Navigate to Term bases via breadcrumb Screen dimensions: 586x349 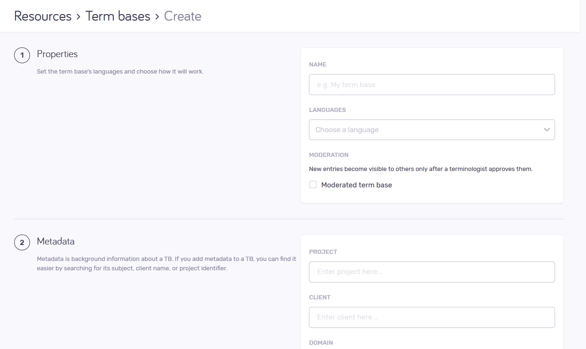click(x=118, y=16)
